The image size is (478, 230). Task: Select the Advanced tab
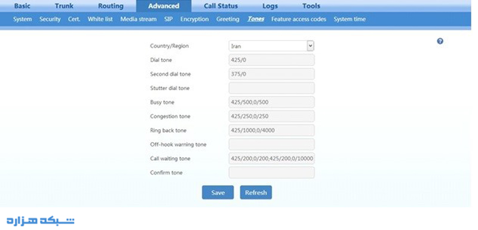pyautogui.click(x=164, y=6)
